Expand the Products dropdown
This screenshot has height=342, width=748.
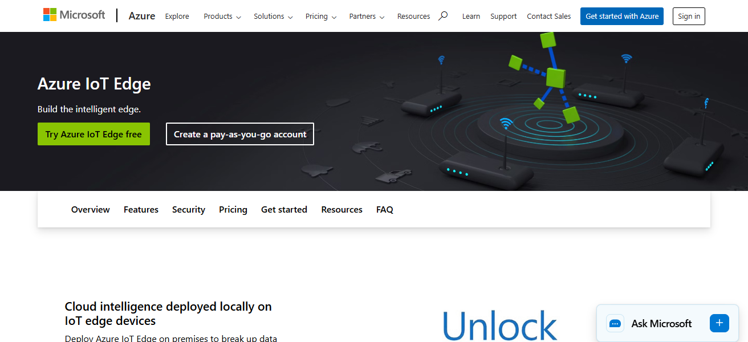point(222,17)
